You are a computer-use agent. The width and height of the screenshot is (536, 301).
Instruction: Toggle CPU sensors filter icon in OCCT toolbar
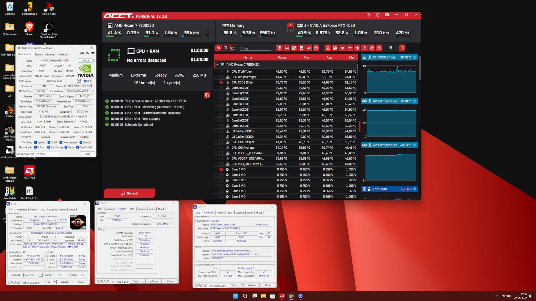point(279,48)
